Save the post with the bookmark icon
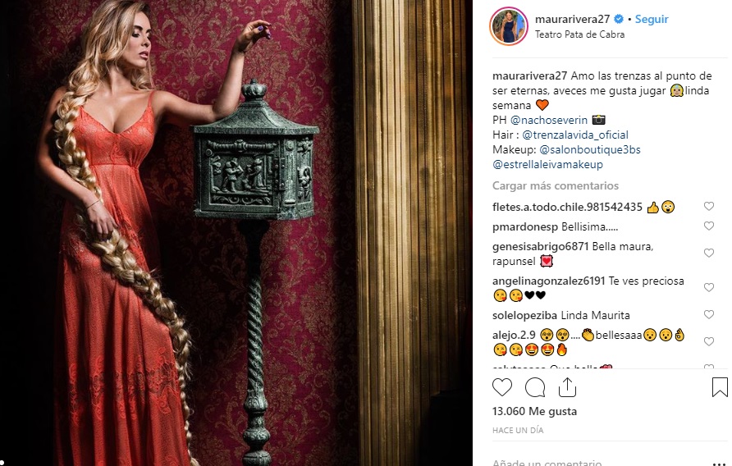732x466 pixels. (720, 387)
